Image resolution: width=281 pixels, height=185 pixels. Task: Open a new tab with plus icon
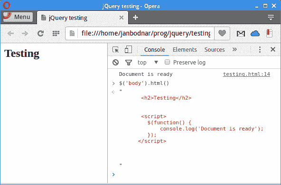click(135, 18)
